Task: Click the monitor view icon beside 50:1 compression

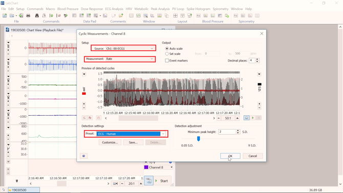Action: pyautogui.click(x=247, y=118)
